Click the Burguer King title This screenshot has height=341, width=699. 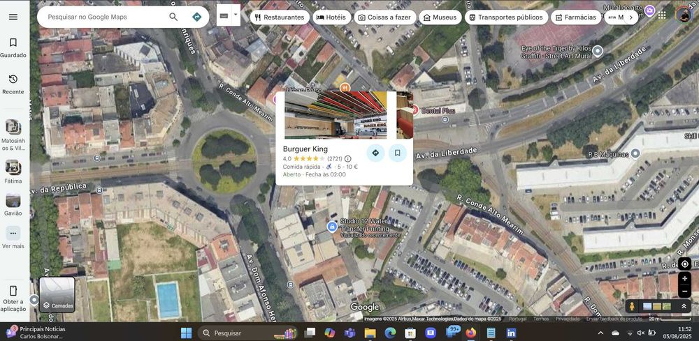coord(305,149)
